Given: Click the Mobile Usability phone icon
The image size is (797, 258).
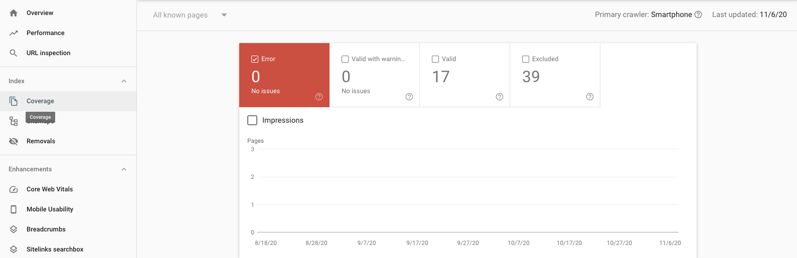Looking at the screenshot, I should 14,209.
